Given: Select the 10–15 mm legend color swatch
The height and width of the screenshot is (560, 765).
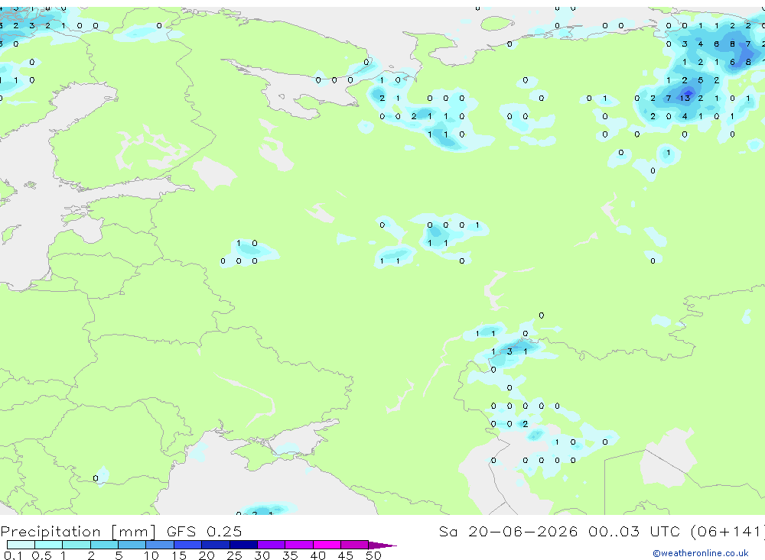Looking at the screenshot, I should click(160, 545).
